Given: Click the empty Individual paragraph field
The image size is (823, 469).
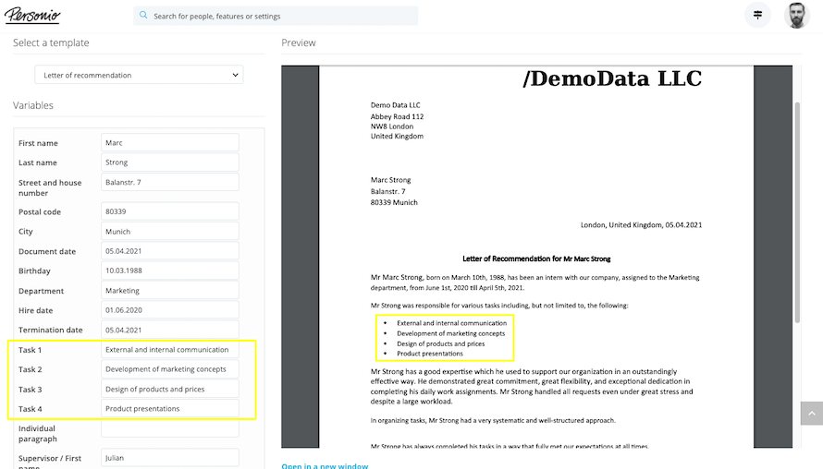Looking at the screenshot, I should [x=169, y=428].
